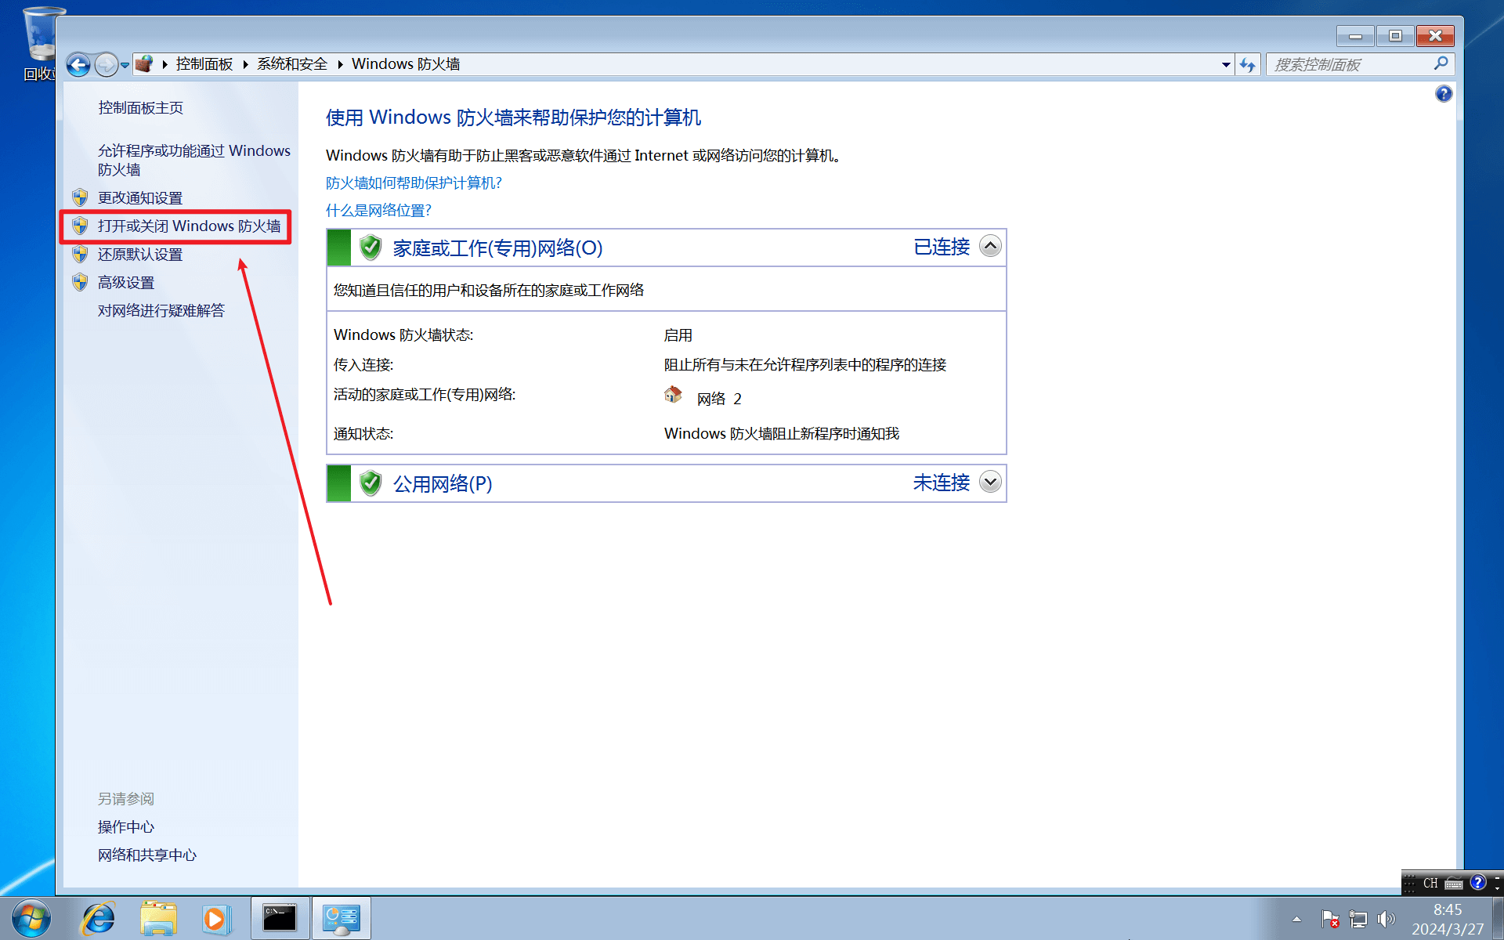This screenshot has height=940, width=1504.
Task: Open 打开或关闭 Windows 防火墙 link
Action: [189, 226]
